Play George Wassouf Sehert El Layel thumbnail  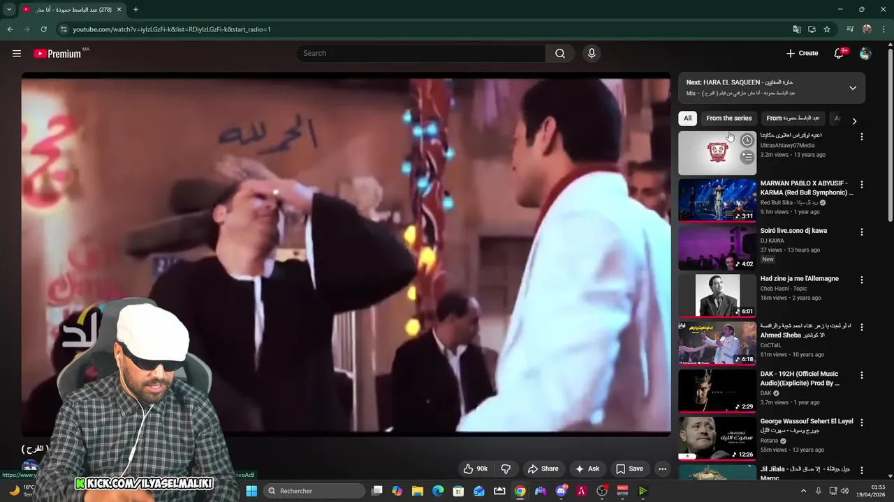click(717, 439)
